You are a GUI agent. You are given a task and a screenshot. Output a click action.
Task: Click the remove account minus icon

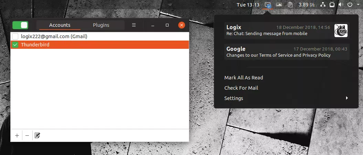coord(28,136)
